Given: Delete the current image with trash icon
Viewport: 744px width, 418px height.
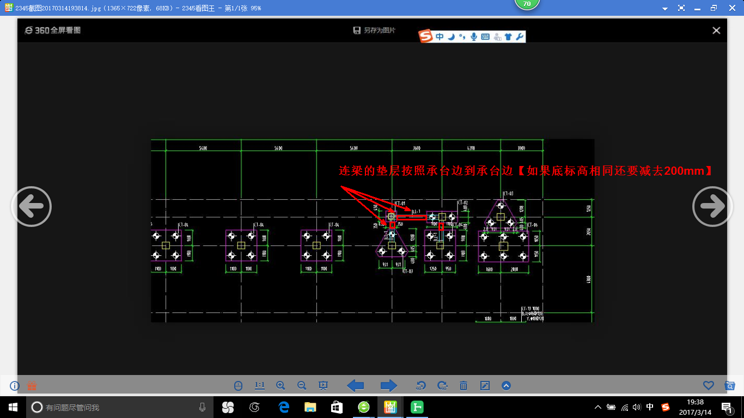Looking at the screenshot, I should tap(464, 386).
